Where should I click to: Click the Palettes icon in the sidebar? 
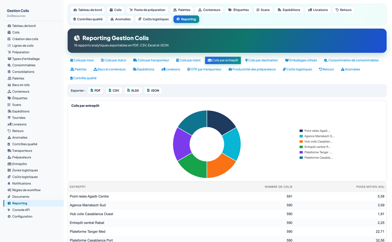pyautogui.click(x=9, y=78)
